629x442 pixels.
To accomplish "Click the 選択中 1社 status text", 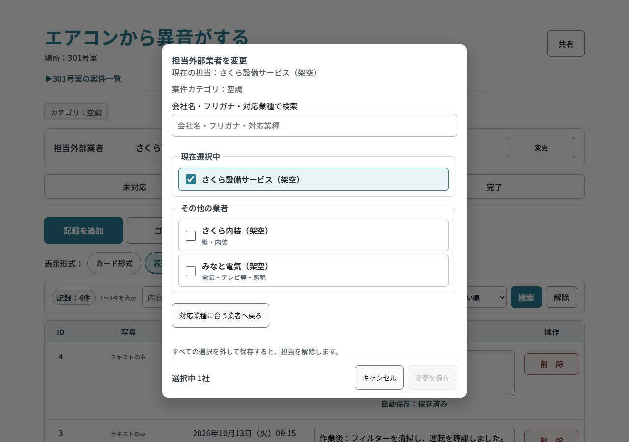I will coord(191,378).
